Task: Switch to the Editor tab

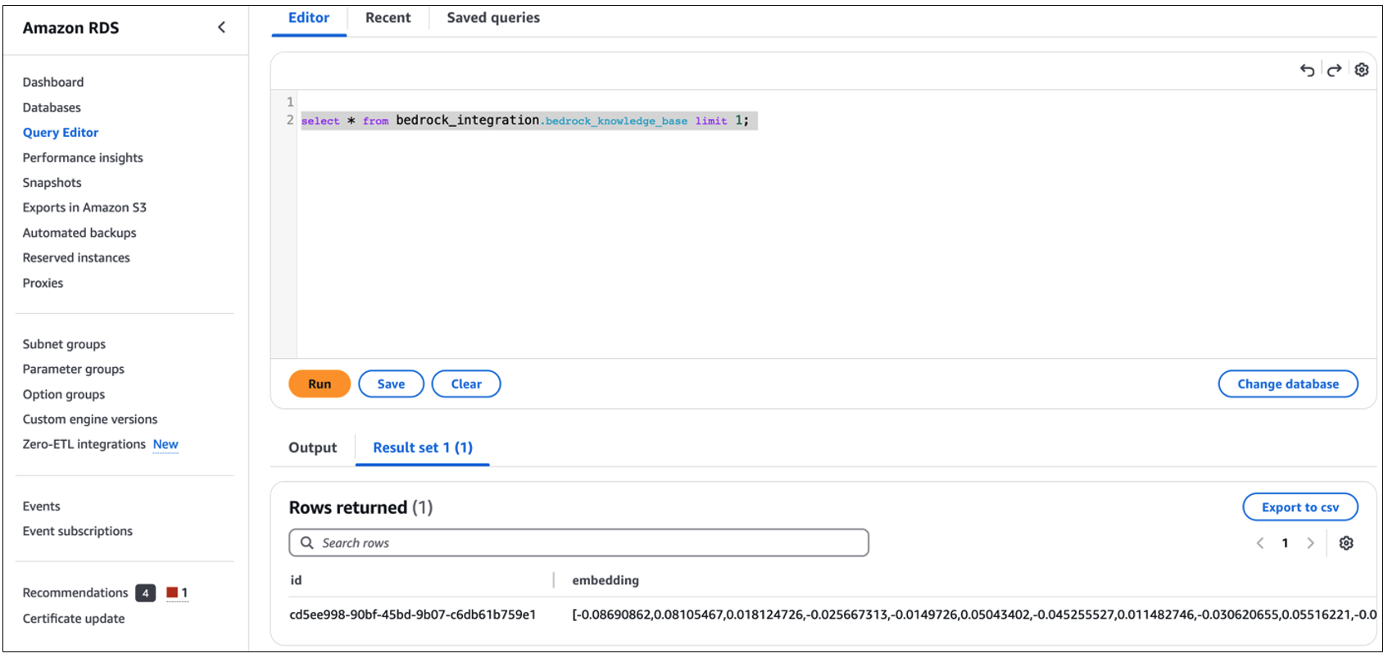Action: (x=309, y=18)
